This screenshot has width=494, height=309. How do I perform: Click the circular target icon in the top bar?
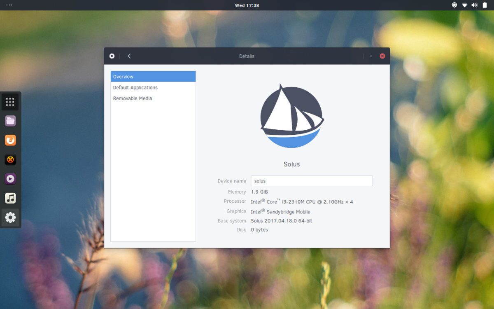click(454, 5)
